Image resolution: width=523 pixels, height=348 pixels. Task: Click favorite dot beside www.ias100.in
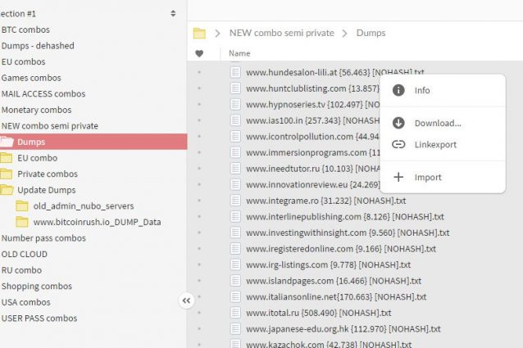pyautogui.click(x=199, y=120)
